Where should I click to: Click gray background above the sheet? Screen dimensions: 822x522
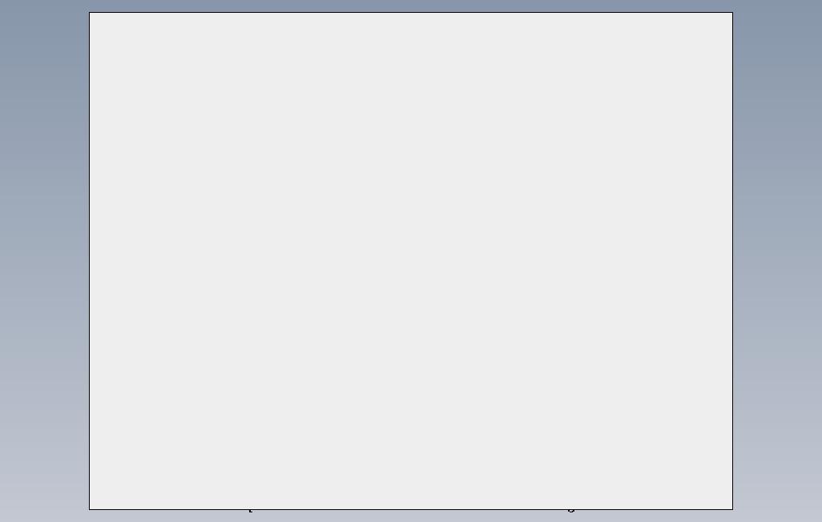411,6
